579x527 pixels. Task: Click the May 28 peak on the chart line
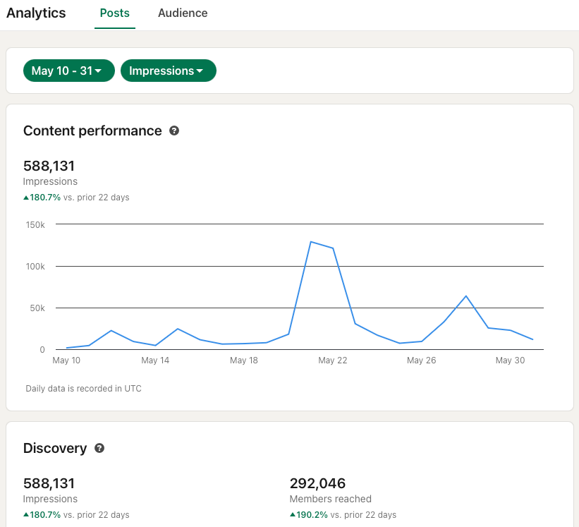(466, 296)
